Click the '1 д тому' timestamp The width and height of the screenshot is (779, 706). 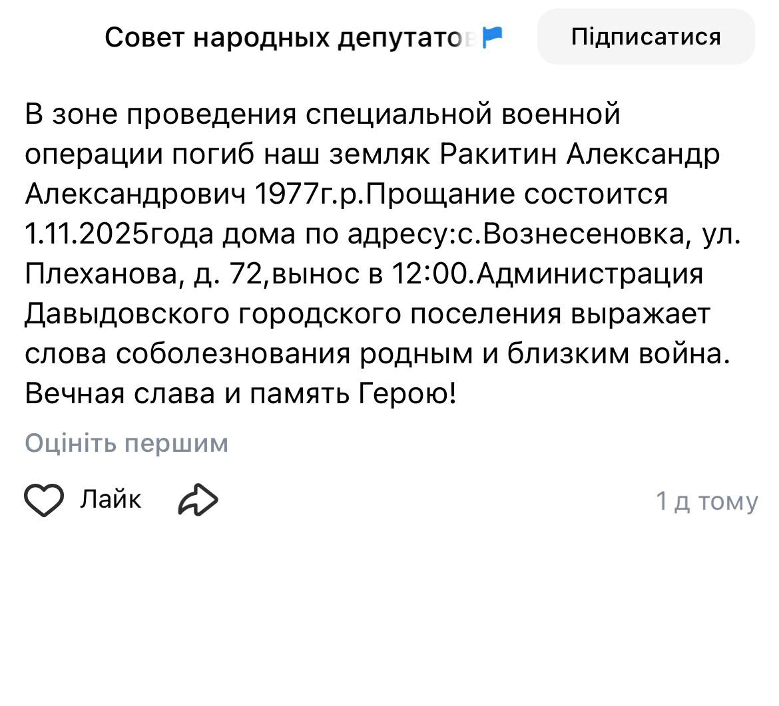click(706, 501)
